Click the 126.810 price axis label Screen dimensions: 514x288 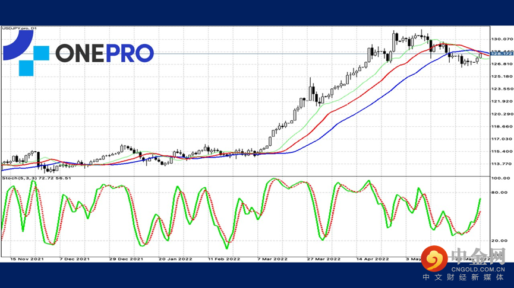502,64
